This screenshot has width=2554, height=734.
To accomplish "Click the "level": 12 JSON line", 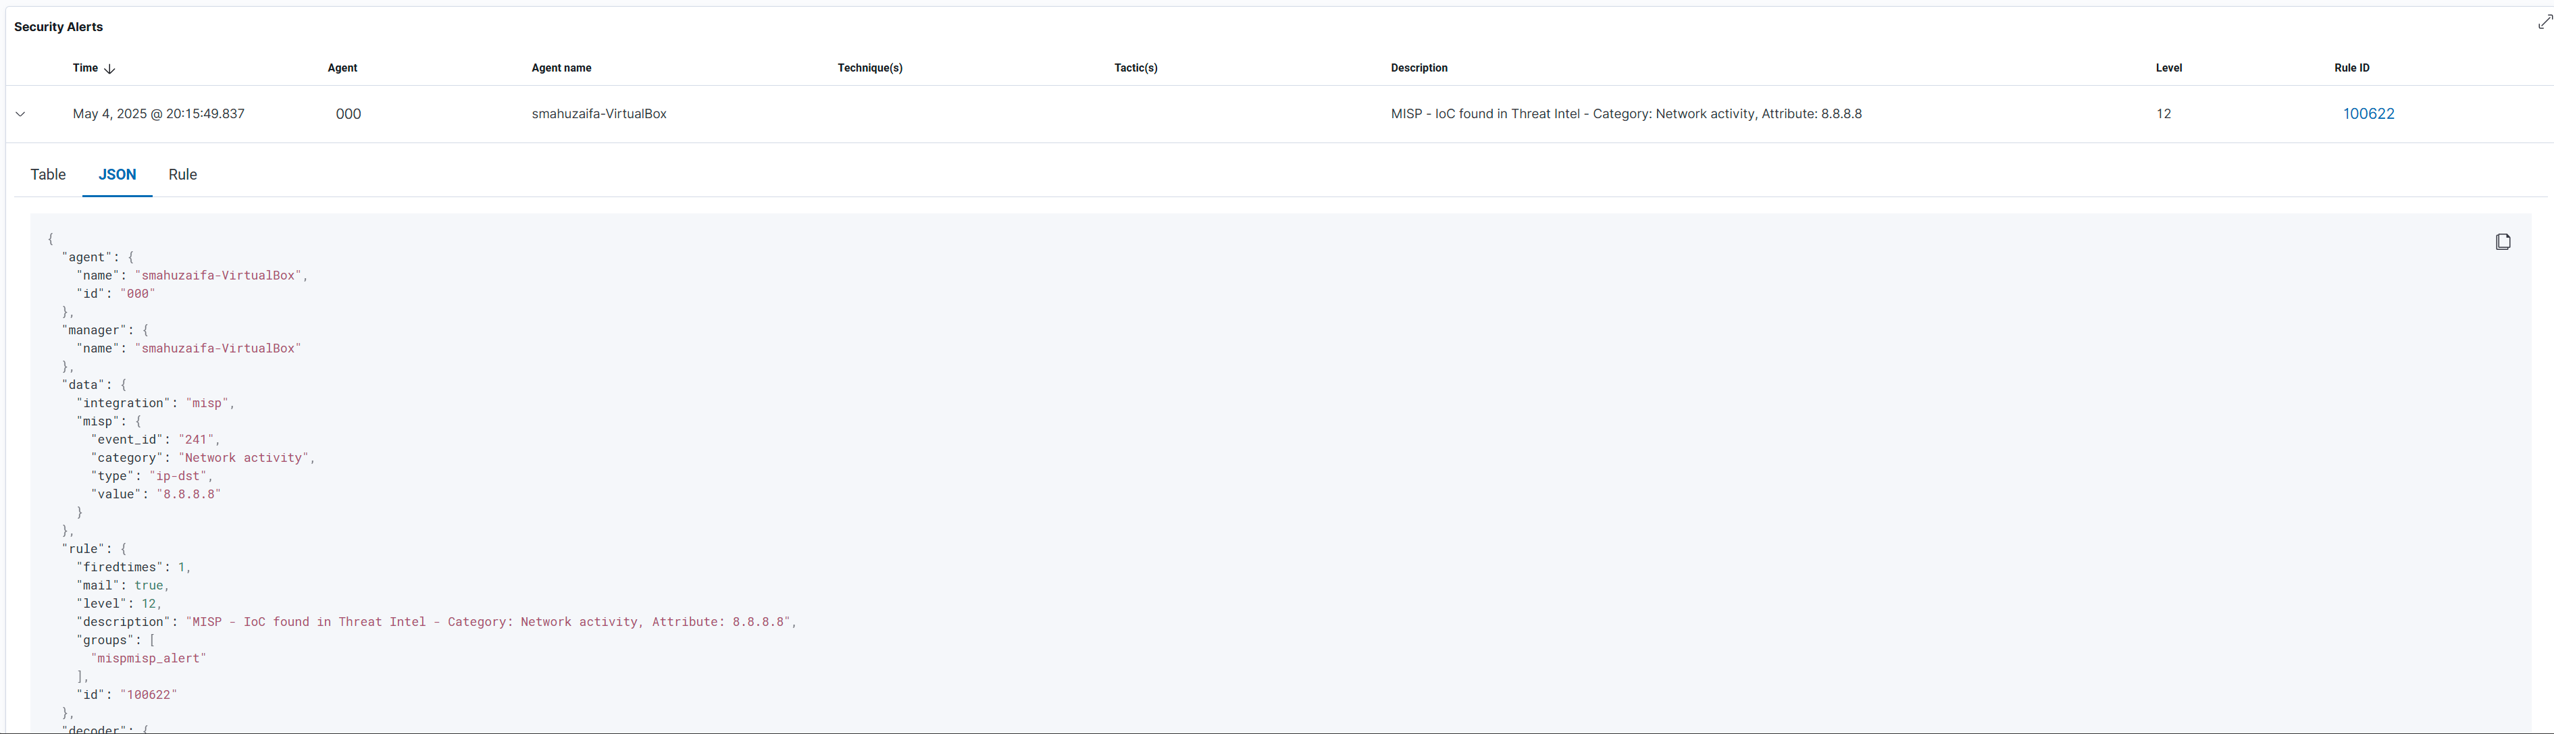I will 119,603.
